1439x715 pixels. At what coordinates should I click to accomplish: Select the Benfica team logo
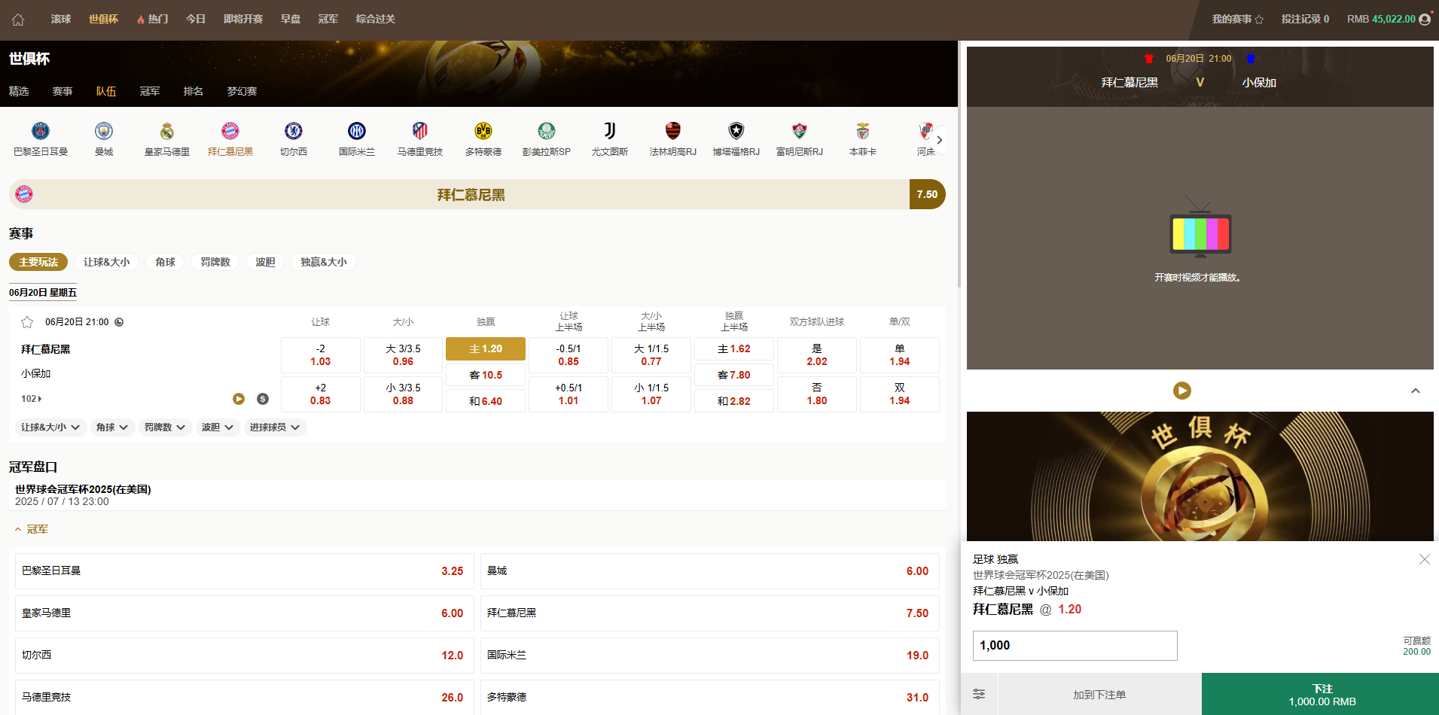[x=863, y=131]
